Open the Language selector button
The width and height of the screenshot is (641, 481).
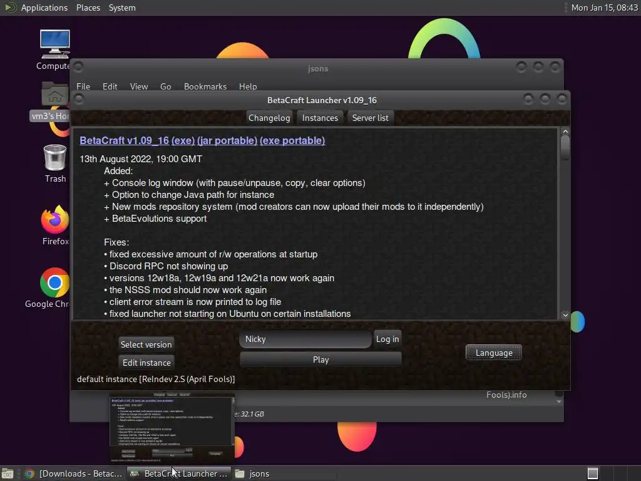[x=493, y=353]
